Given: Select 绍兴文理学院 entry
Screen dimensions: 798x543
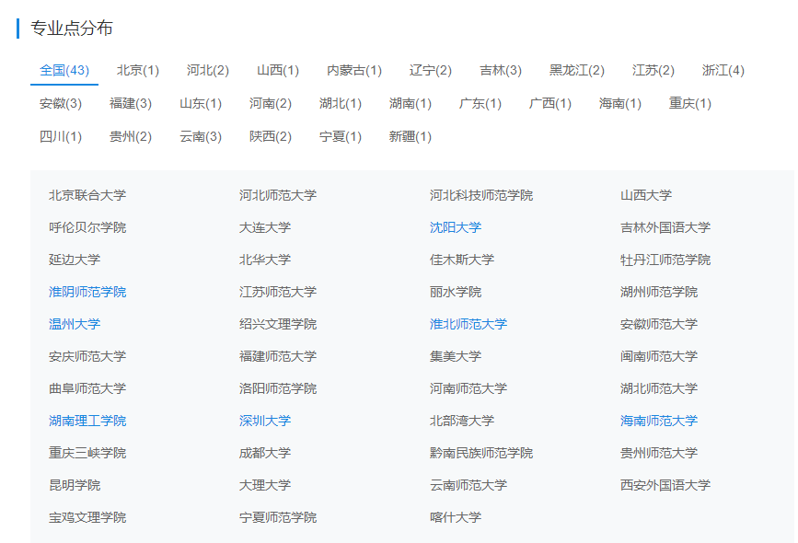Looking at the screenshot, I should pyautogui.click(x=278, y=324).
